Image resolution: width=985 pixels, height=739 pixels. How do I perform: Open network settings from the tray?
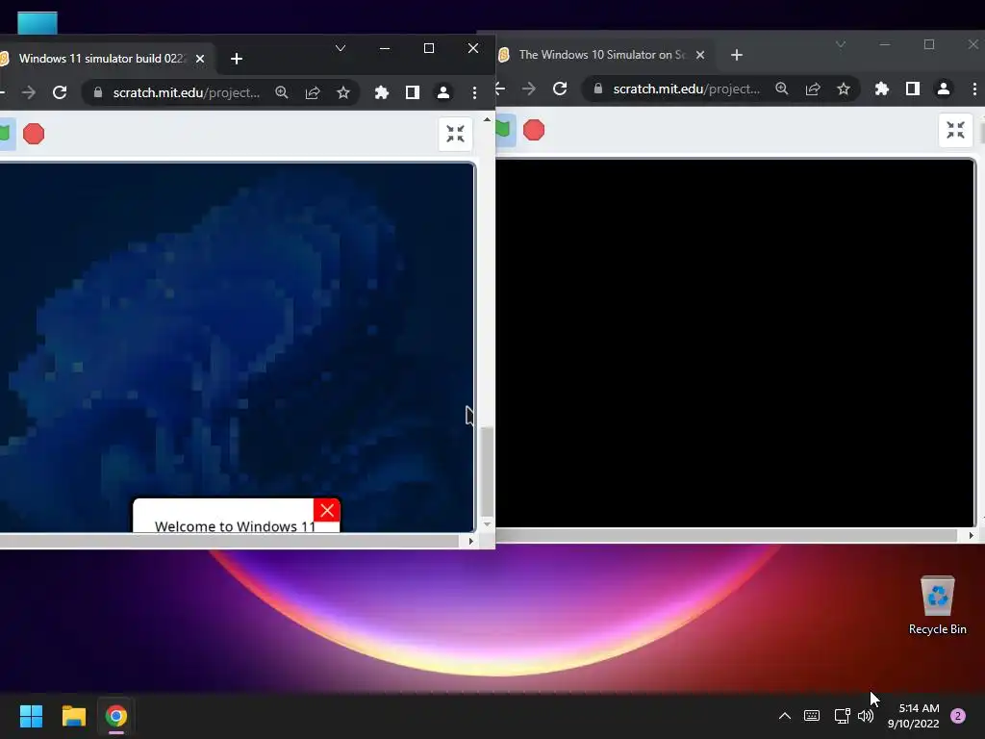coord(842,716)
